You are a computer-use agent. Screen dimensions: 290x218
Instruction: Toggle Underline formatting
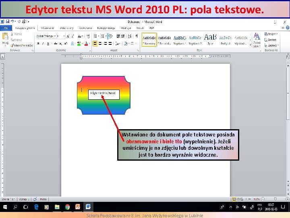[48, 44]
